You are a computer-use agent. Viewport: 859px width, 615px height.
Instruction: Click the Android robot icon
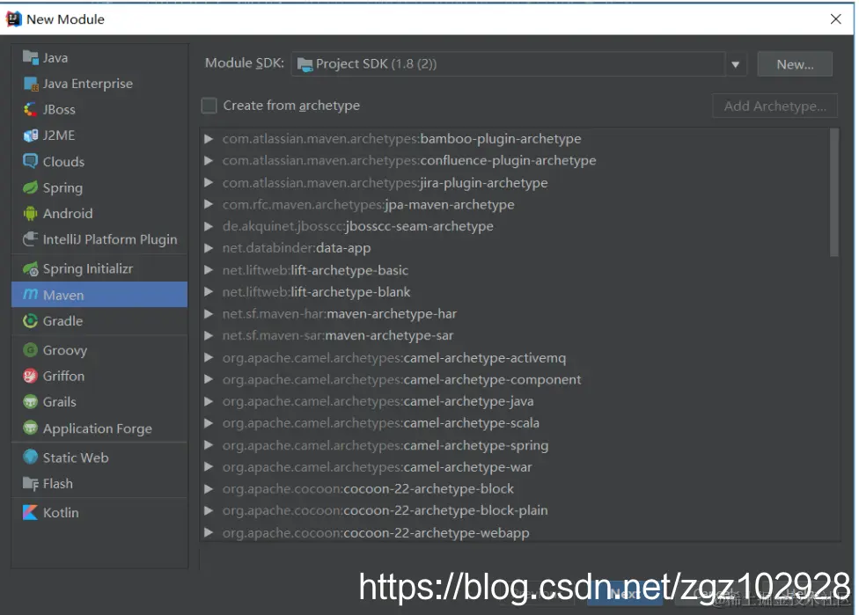[x=30, y=213]
